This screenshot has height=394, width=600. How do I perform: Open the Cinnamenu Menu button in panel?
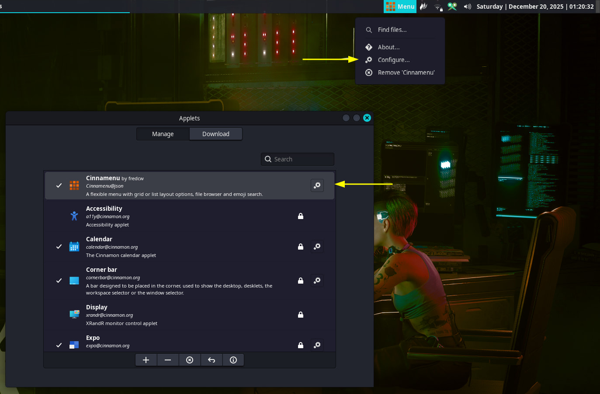pos(400,7)
